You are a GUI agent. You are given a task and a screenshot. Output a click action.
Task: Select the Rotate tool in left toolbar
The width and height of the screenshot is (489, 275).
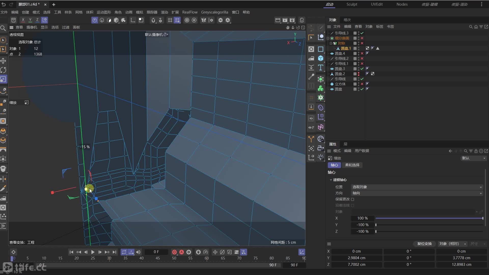pyautogui.click(x=3, y=70)
